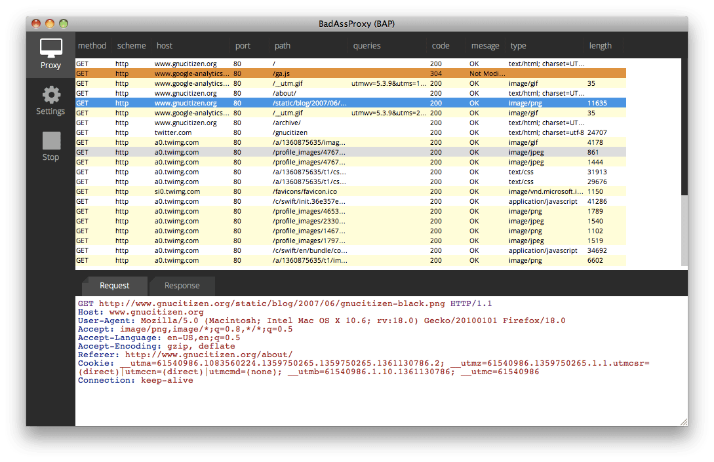Screen dimensions: 714x462
Task: Click the length value 1444
Action: point(595,163)
